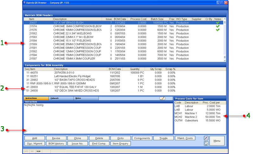Viewport: 253px width, 154px height.
Task: Click the green Notes checkmark for item 21574
Action: (217, 26)
